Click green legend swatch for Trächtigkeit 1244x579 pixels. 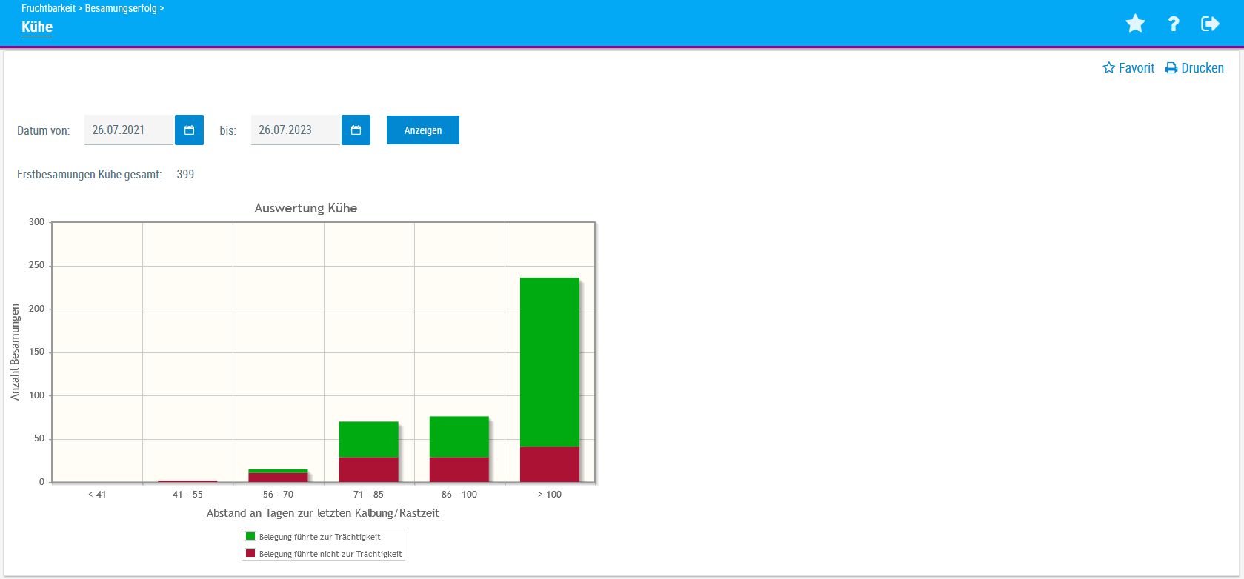click(x=250, y=537)
